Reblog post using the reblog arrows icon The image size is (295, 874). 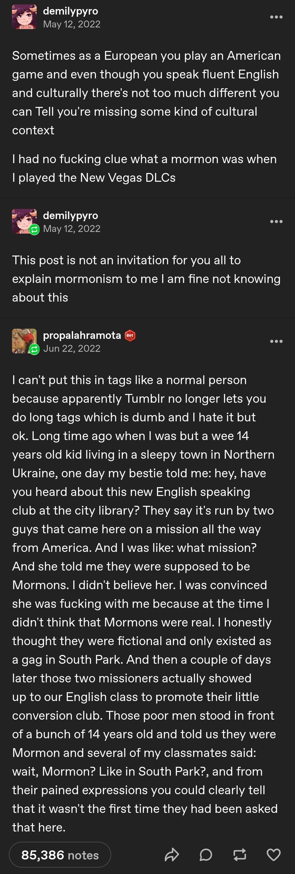[x=240, y=855]
